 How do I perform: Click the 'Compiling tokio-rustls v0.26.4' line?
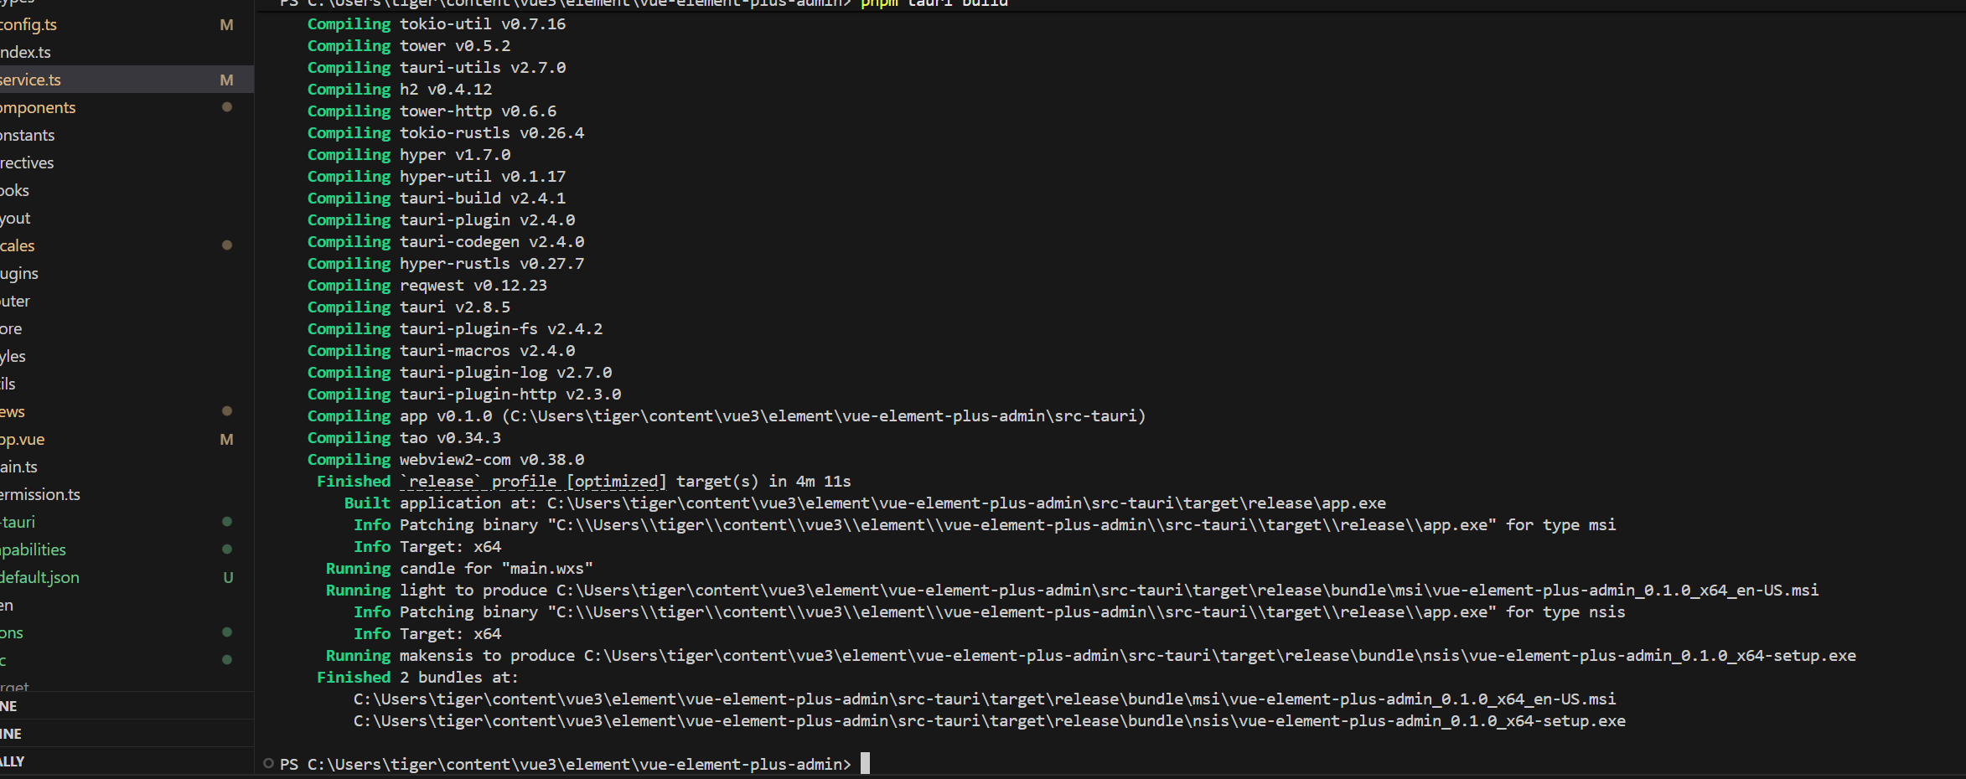coord(446,133)
